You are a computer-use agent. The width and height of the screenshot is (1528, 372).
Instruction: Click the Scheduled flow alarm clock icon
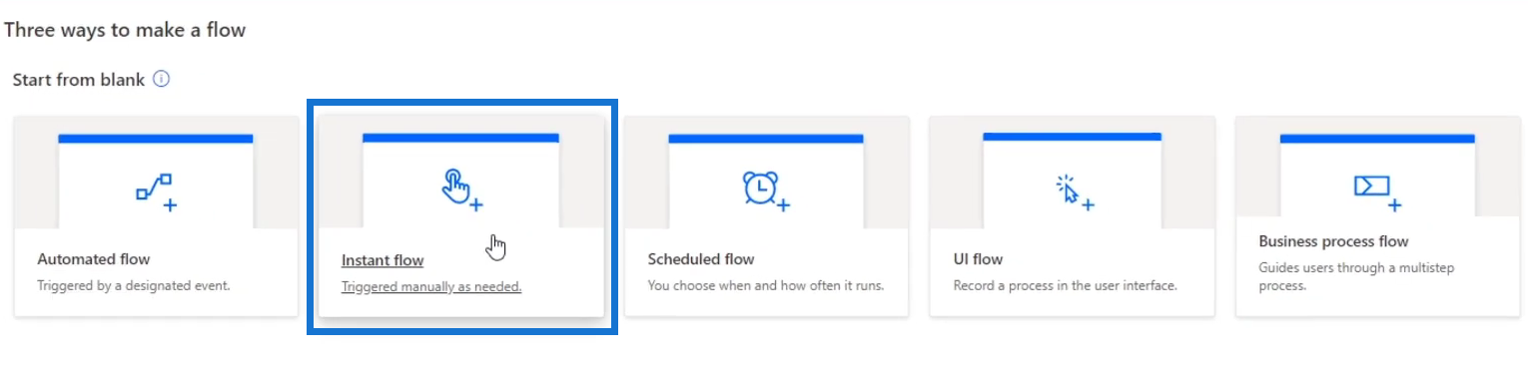tap(766, 189)
